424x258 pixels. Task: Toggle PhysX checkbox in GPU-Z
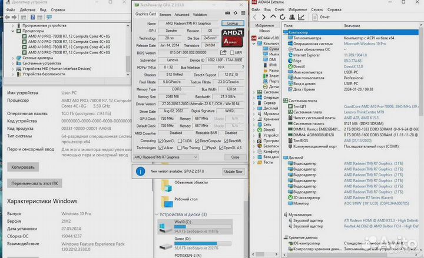click(204, 148)
